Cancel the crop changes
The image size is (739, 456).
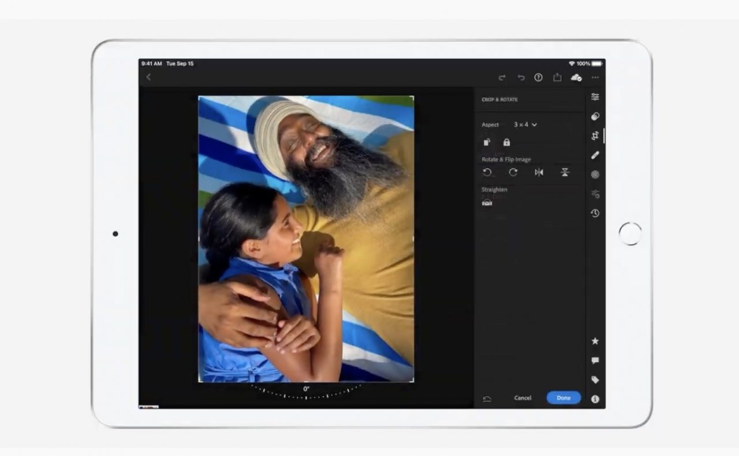click(522, 398)
